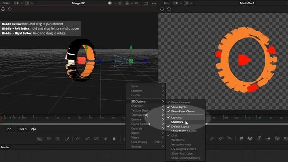Viewport: 288px width, 162px height.
Task: Add a Color Corrector node from toolbar
Action: pyautogui.click(x=78, y=139)
